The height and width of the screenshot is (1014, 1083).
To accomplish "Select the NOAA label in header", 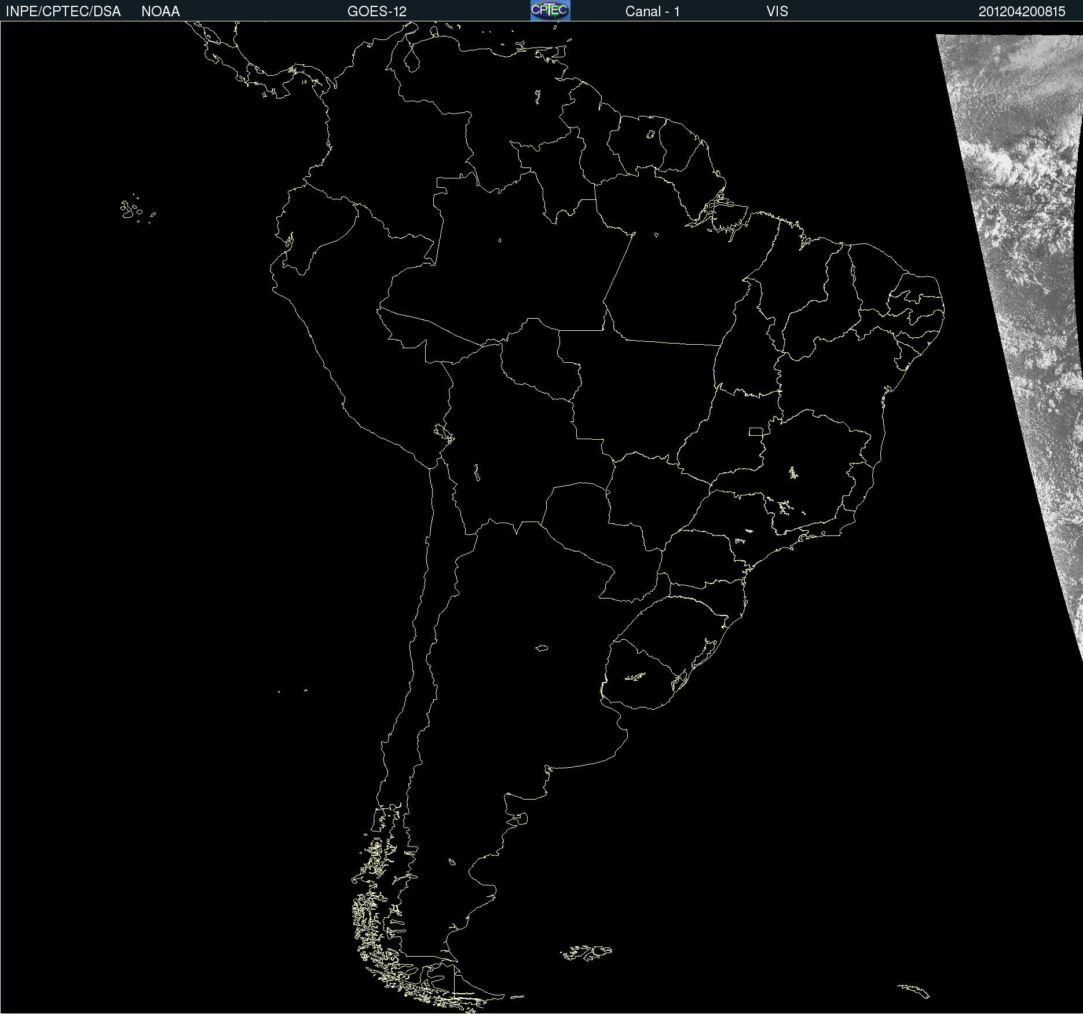I will [160, 12].
